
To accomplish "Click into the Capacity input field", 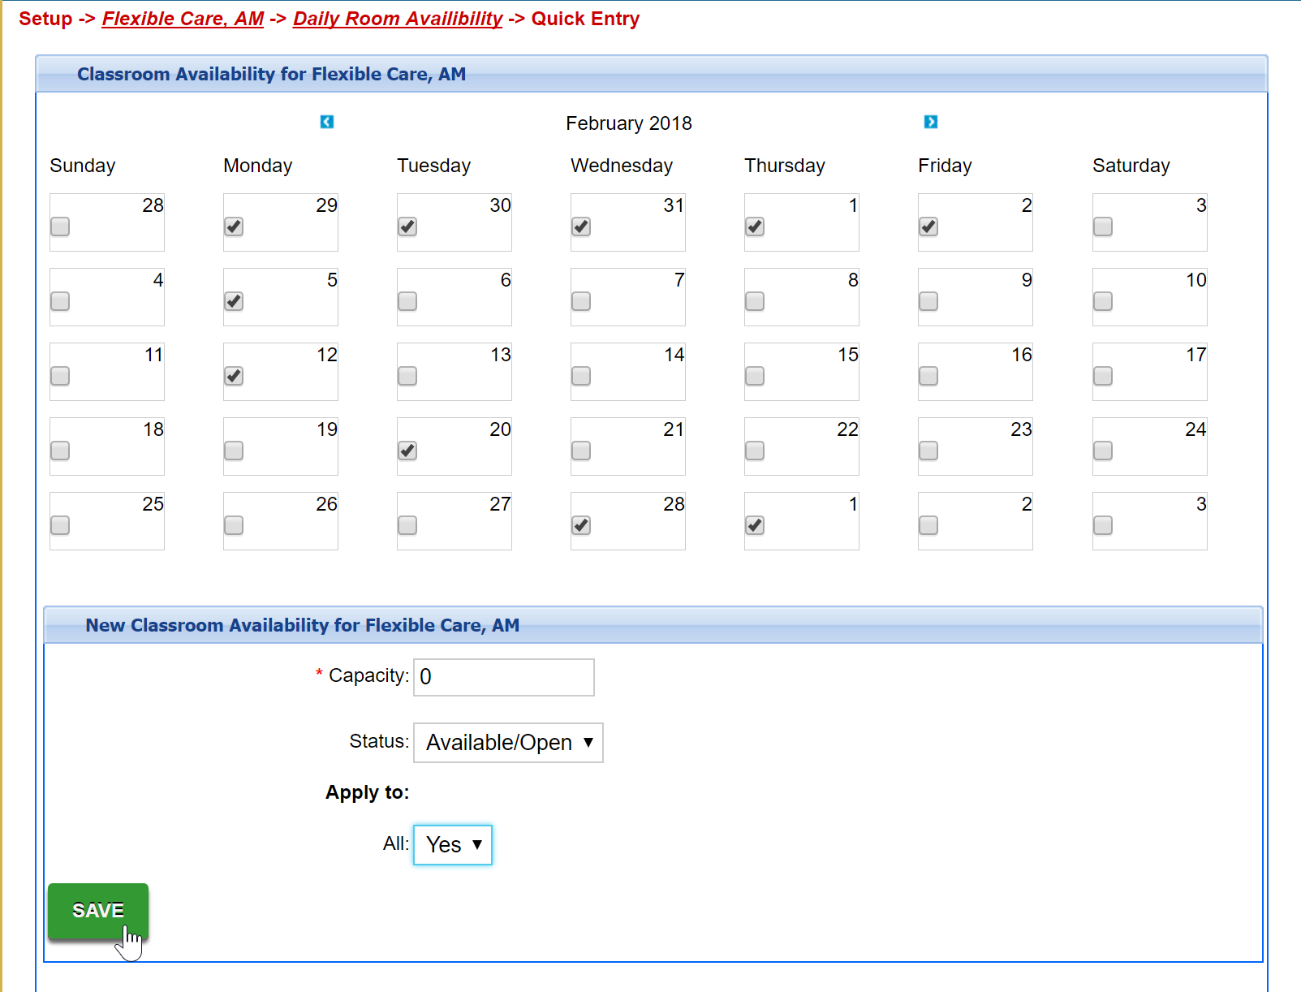I will tap(504, 677).
